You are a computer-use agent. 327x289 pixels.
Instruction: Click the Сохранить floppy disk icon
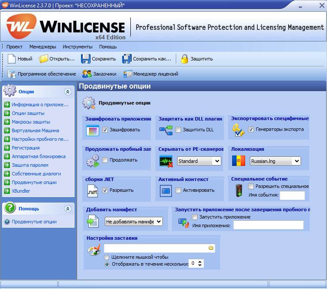point(86,59)
